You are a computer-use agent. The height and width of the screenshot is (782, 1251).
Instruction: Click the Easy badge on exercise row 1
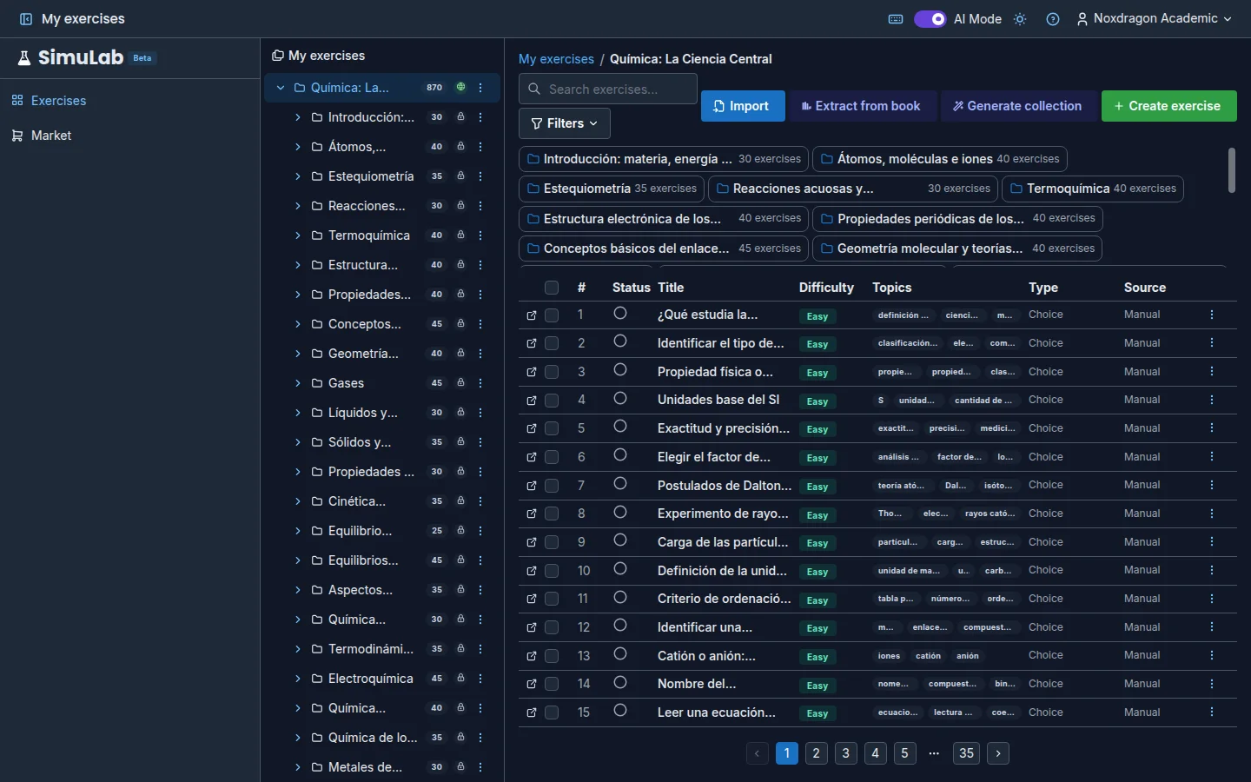tap(817, 316)
